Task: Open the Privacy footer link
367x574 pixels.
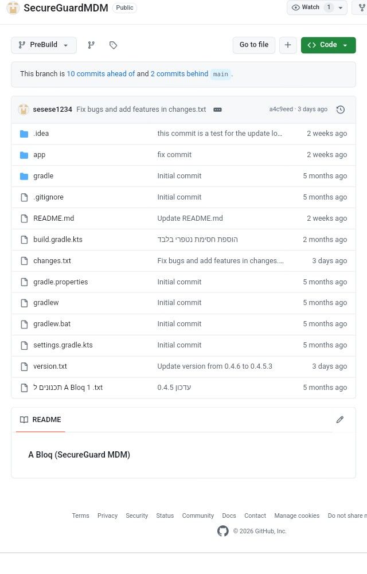Action: coord(107,516)
